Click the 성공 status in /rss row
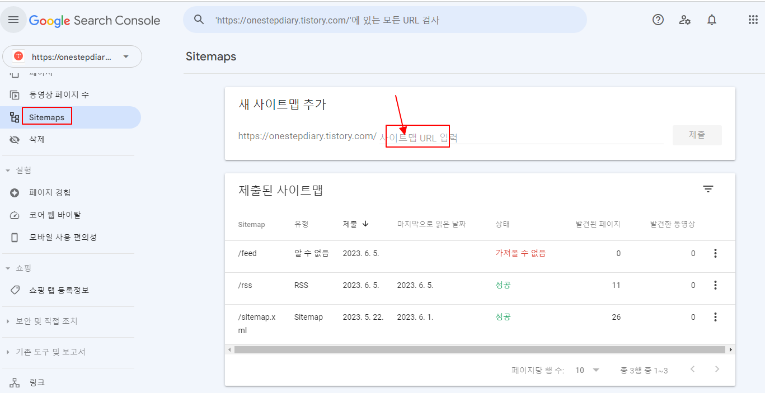Viewport: 765px width, 393px height. [503, 285]
